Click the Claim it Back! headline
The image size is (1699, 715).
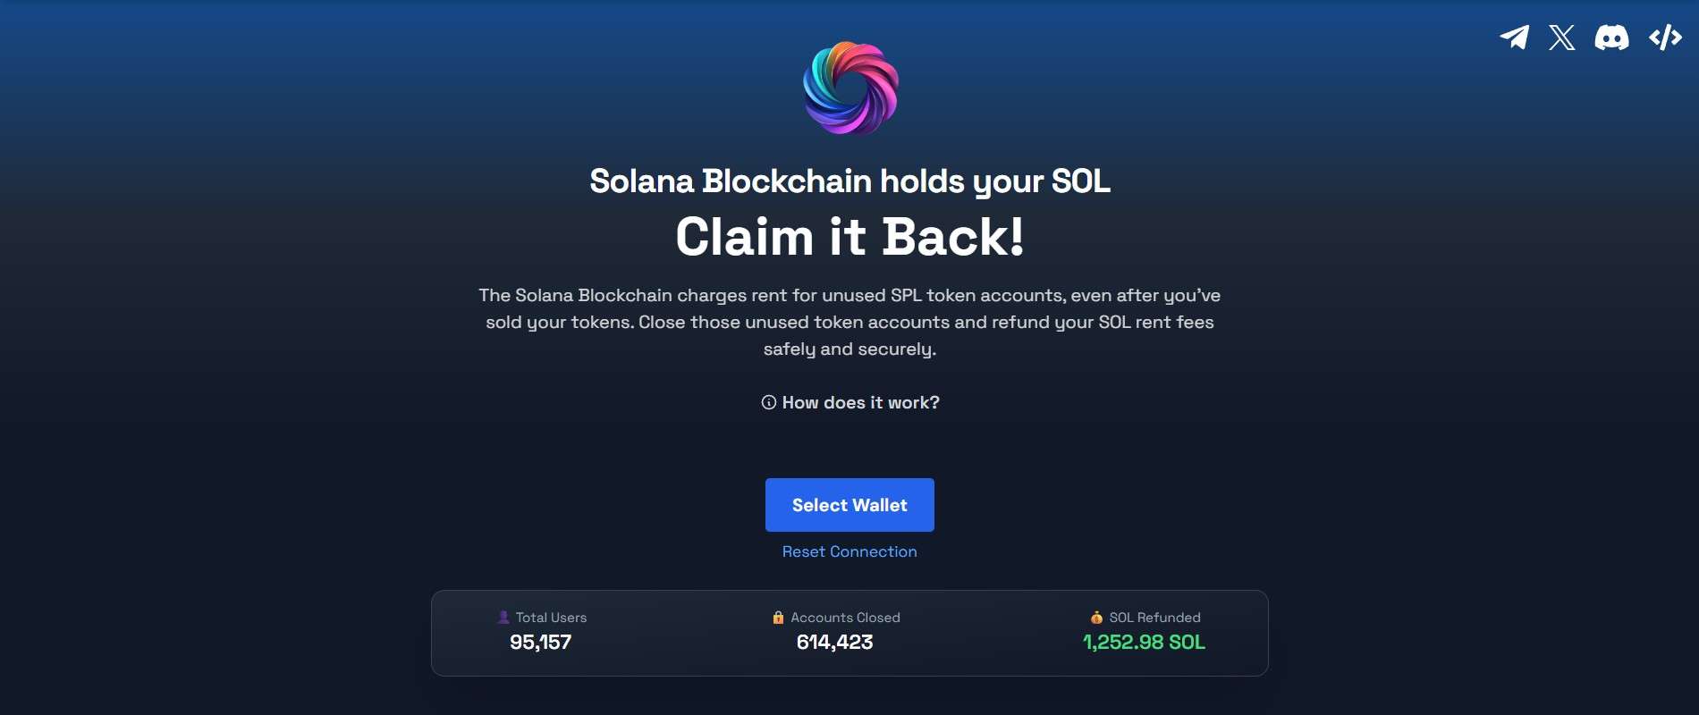click(849, 237)
